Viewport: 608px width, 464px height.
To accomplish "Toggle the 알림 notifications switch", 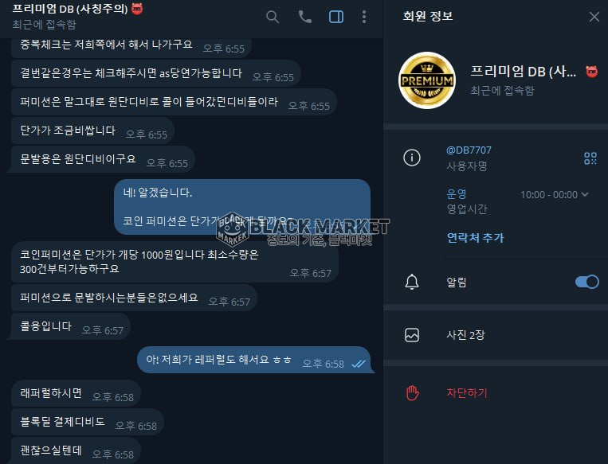I will click(x=586, y=282).
